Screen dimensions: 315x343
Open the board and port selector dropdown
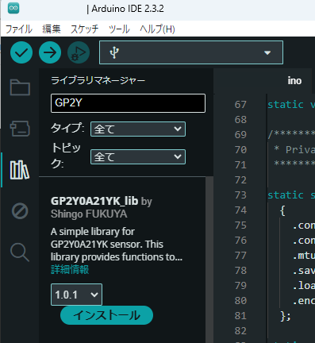click(x=191, y=52)
